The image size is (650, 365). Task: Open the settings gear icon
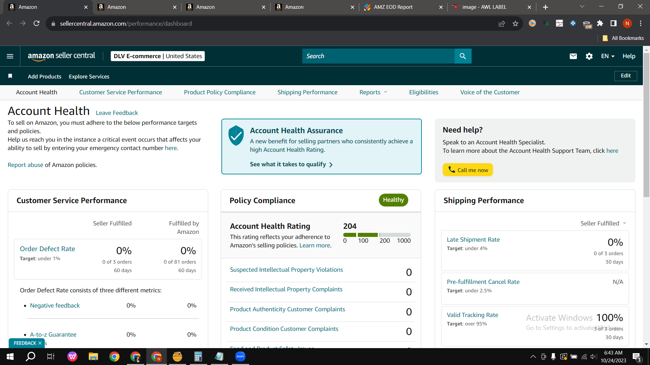pyautogui.click(x=589, y=56)
